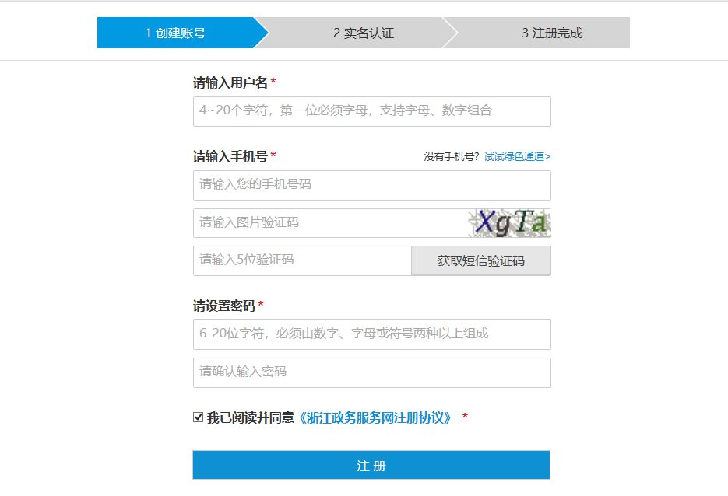Focus the 请输入图片验证码 captcha field
Screen dimensions: 728x496
point(331,223)
